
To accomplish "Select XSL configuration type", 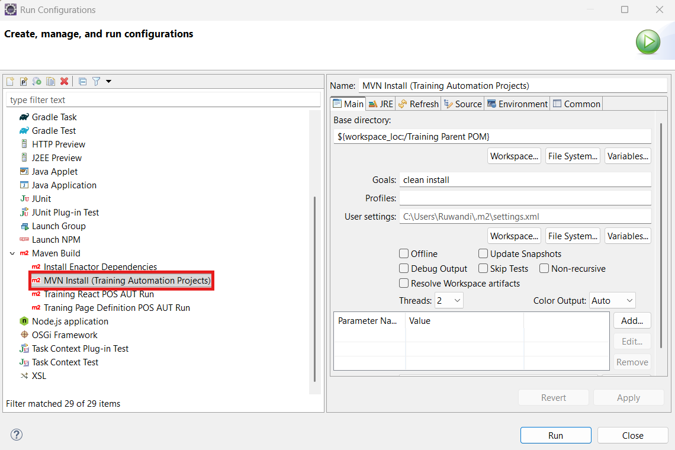I will pyautogui.click(x=38, y=376).
